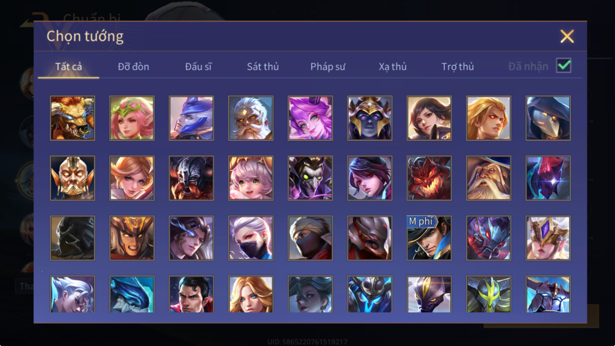Viewport: 615px width, 346px height.
Task: Pick the Superman hero portrait
Action: pyautogui.click(x=192, y=294)
